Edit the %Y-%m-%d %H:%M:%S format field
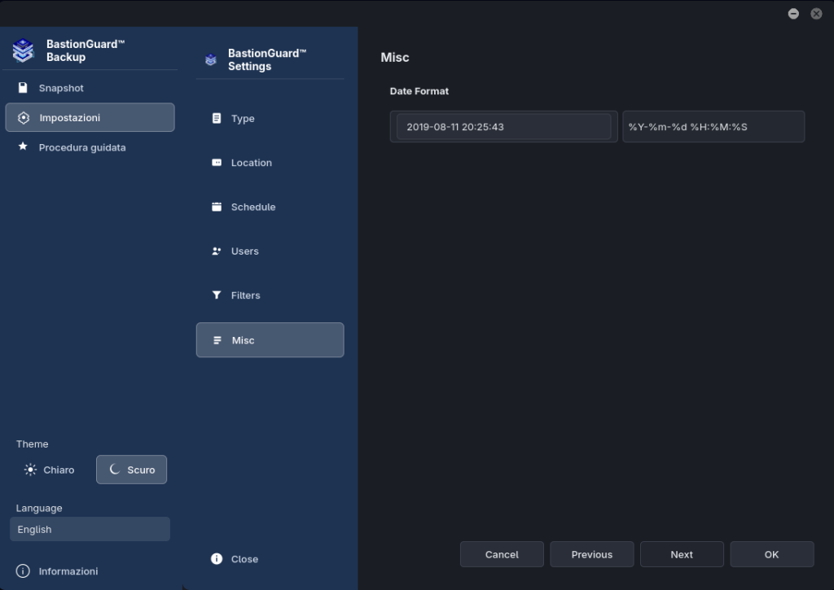 point(713,126)
